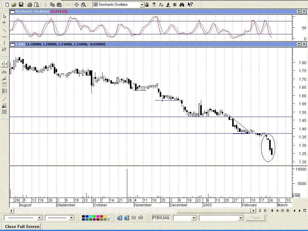Select the Fibonacci time zones vertical lines tool
This screenshot has width=308, height=231.
point(4,91)
